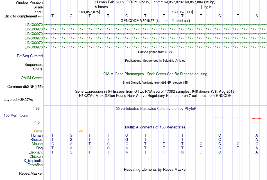The image size is (267, 180).
Task: Click the GTEx Gene Expression track title
Action: click(x=155, y=91)
